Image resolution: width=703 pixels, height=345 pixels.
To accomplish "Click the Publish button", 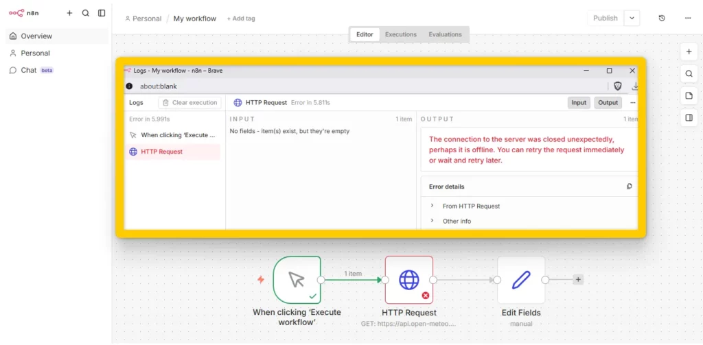I will pyautogui.click(x=606, y=18).
